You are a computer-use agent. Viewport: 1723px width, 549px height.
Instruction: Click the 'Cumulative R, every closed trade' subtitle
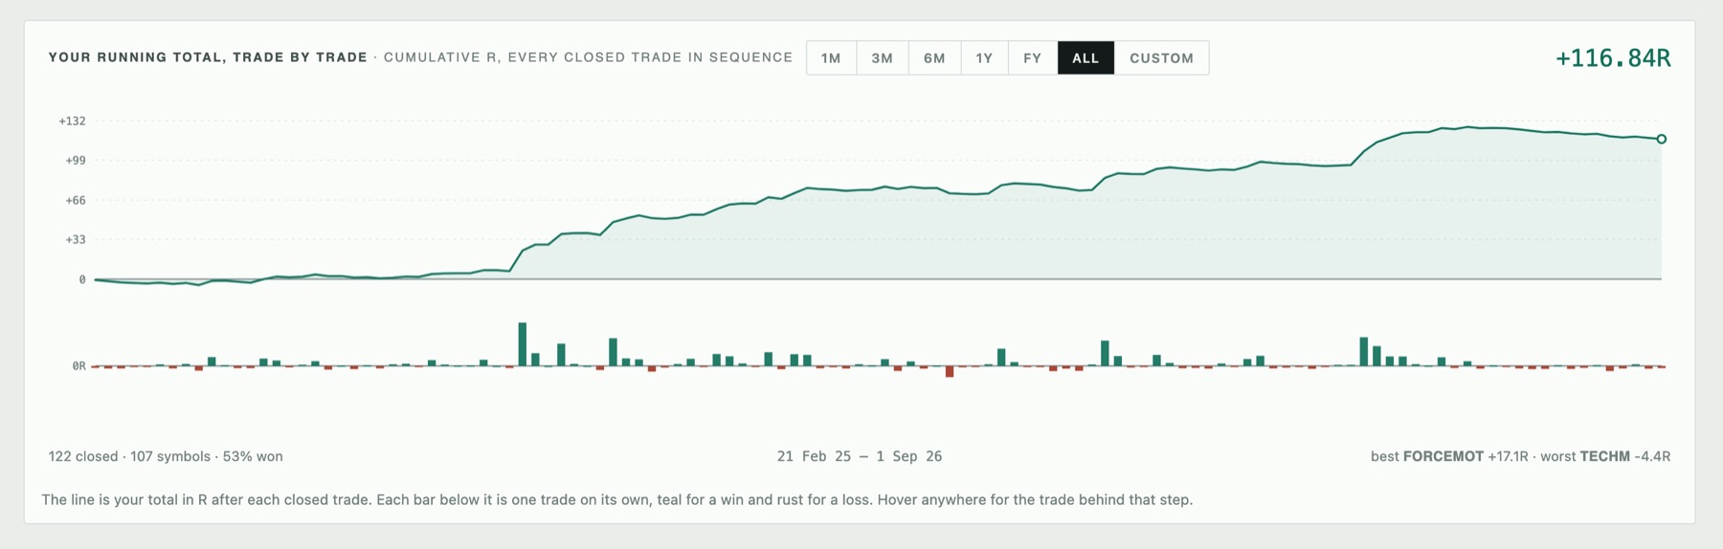[x=588, y=57]
